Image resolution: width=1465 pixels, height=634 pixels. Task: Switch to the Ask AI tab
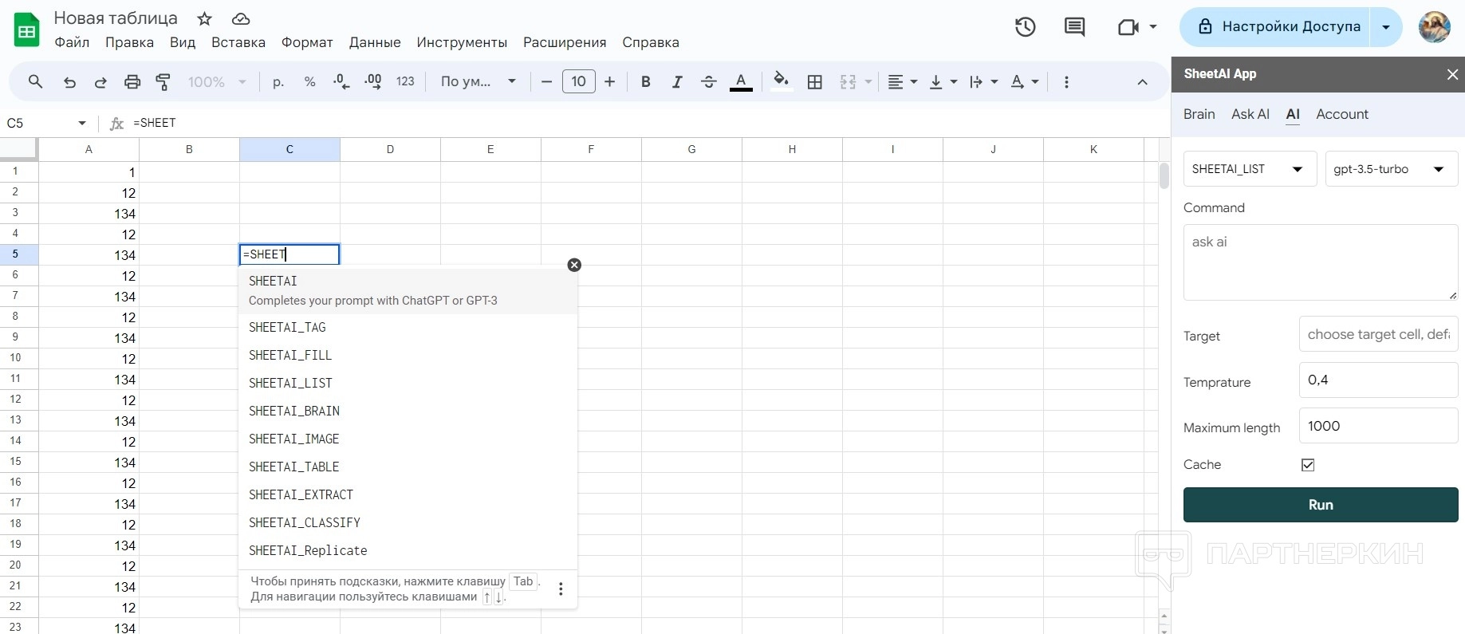pyautogui.click(x=1250, y=114)
